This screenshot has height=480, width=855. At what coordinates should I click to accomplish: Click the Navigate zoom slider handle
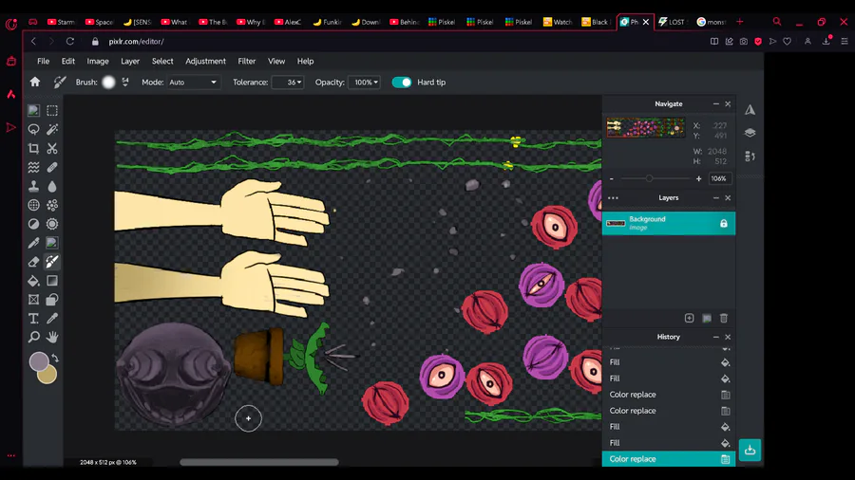[649, 178]
